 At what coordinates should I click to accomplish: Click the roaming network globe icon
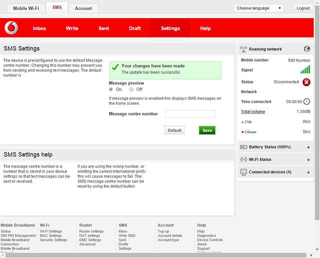coord(307,49)
